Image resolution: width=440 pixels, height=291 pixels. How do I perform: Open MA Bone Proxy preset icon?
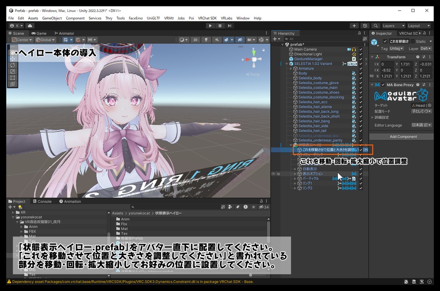coord(424,85)
